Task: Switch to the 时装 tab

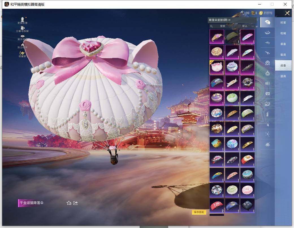Action: (x=283, y=23)
